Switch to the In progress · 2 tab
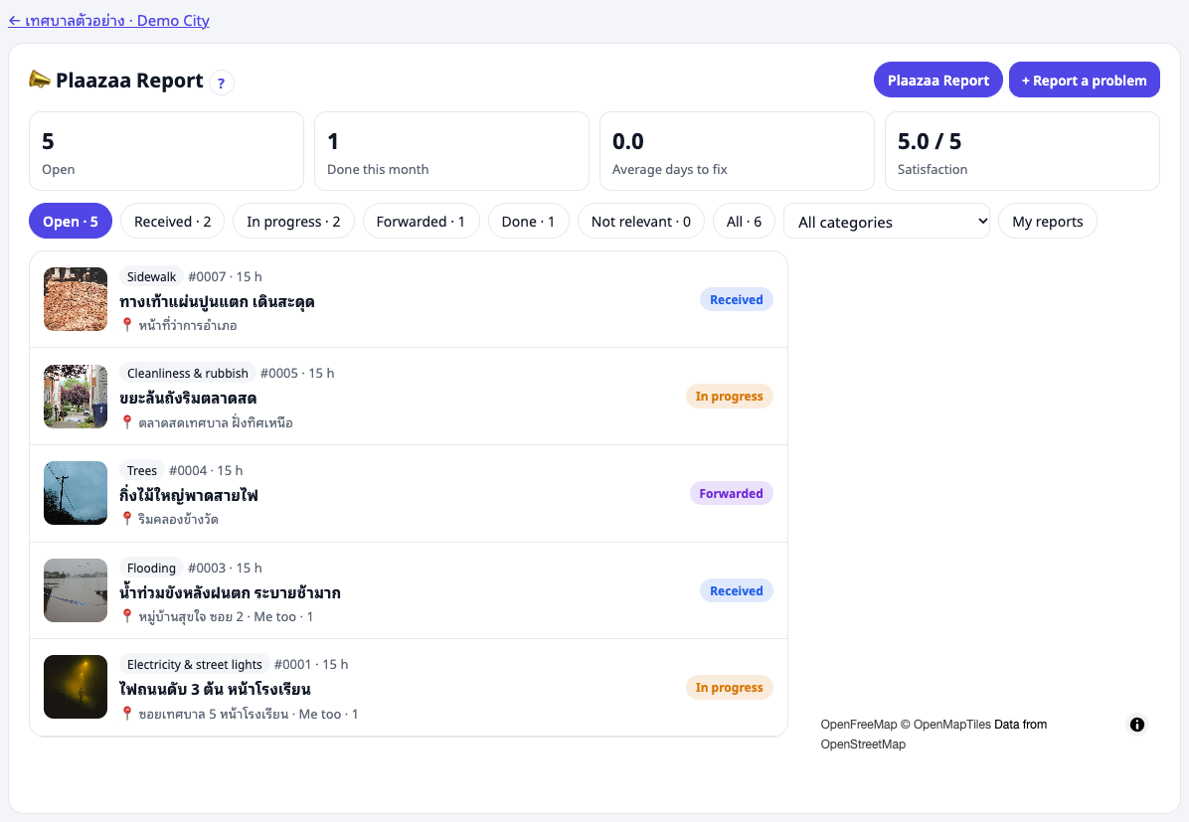Screen dimensions: 1189x822 (293, 222)
